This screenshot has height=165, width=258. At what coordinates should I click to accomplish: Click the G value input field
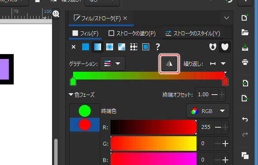[206, 144]
